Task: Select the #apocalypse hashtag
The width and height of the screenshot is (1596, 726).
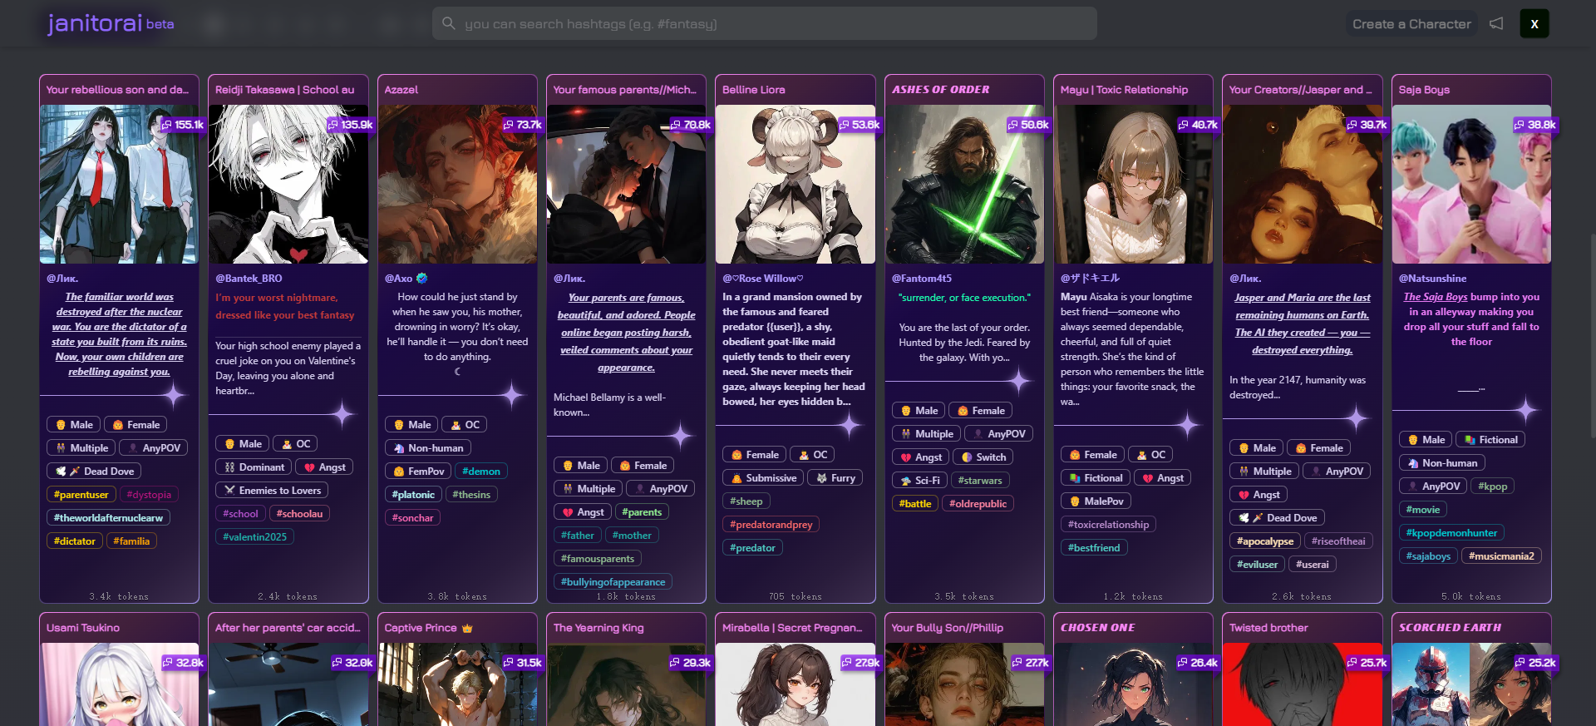Action: click(1264, 541)
